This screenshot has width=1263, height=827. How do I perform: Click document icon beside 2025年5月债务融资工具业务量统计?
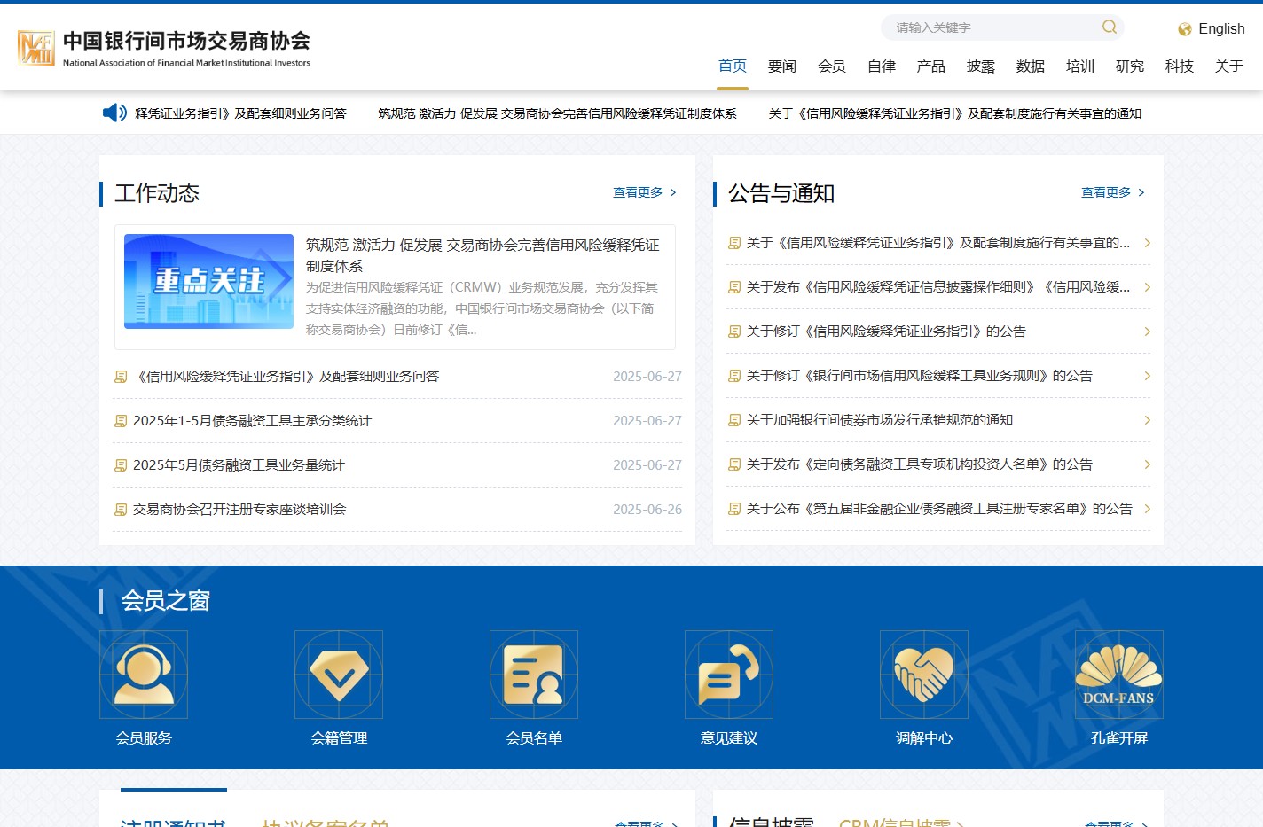[121, 465]
